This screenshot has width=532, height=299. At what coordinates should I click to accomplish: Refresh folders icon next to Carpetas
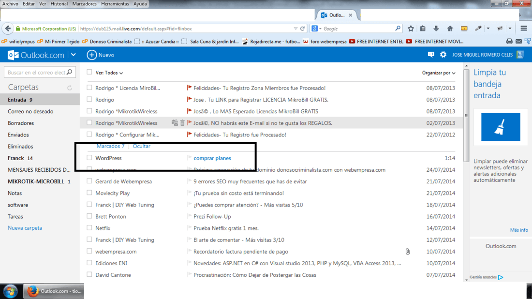tap(70, 88)
